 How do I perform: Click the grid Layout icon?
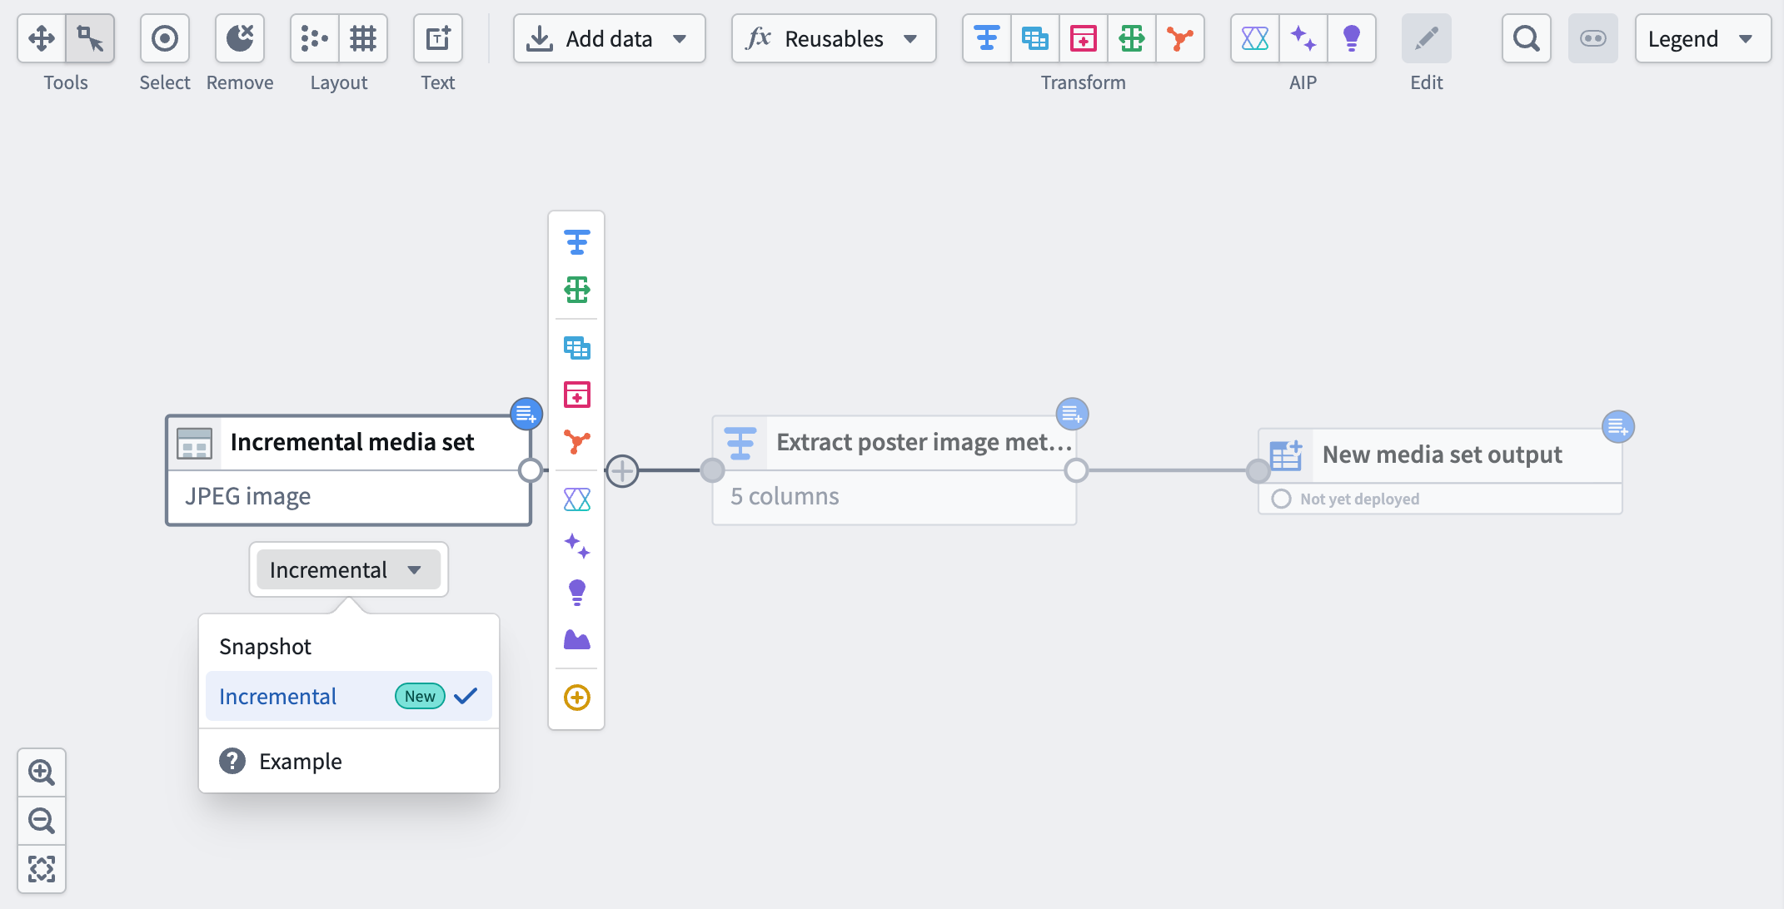click(x=363, y=37)
